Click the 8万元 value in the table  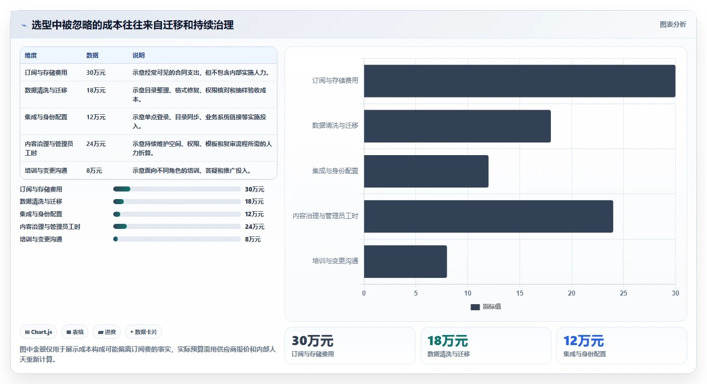95,171
